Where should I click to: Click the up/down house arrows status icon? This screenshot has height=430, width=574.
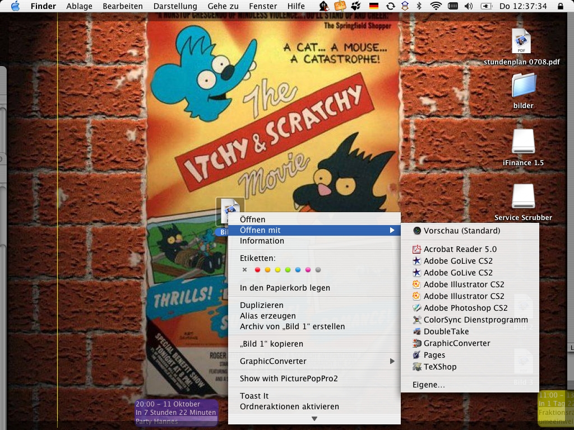(405, 6)
